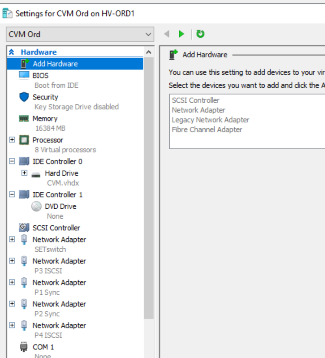Viewport: 325px width, 358px height.
Task: Expand the Hard Drive node
Action: (x=24, y=173)
